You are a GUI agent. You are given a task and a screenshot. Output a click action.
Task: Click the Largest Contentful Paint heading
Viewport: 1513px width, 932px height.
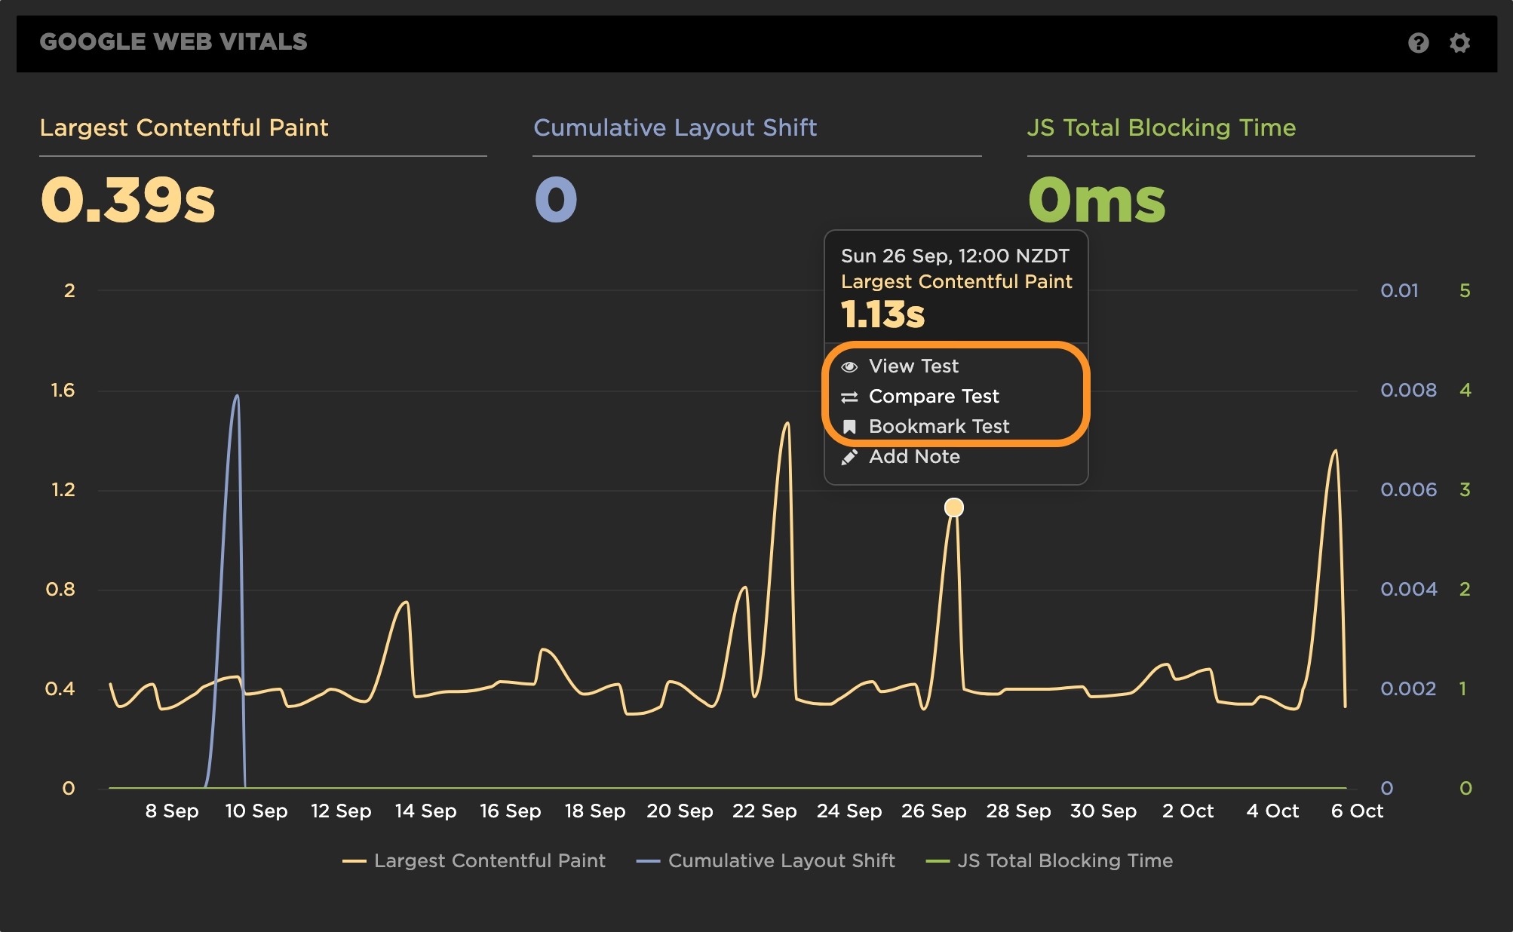pos(184,127)
